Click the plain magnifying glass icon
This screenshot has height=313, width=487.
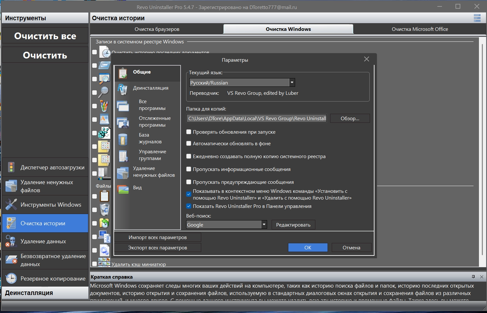tap(104, 92)
